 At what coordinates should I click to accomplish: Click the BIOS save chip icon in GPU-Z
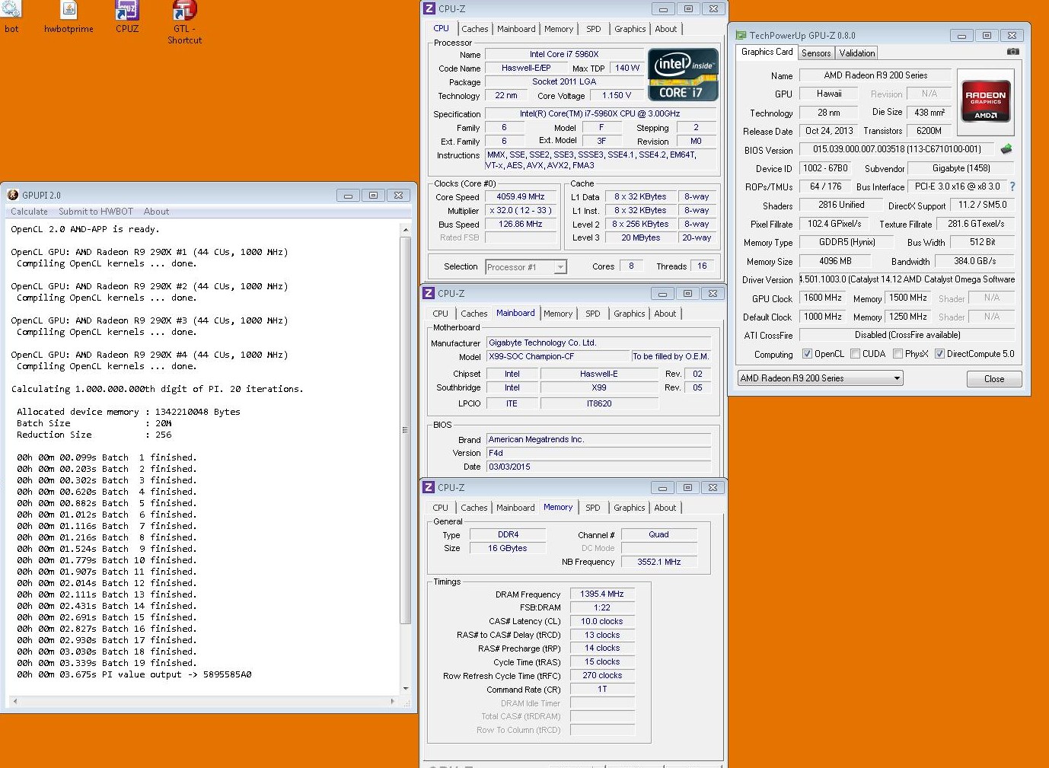click(1006, 149)
